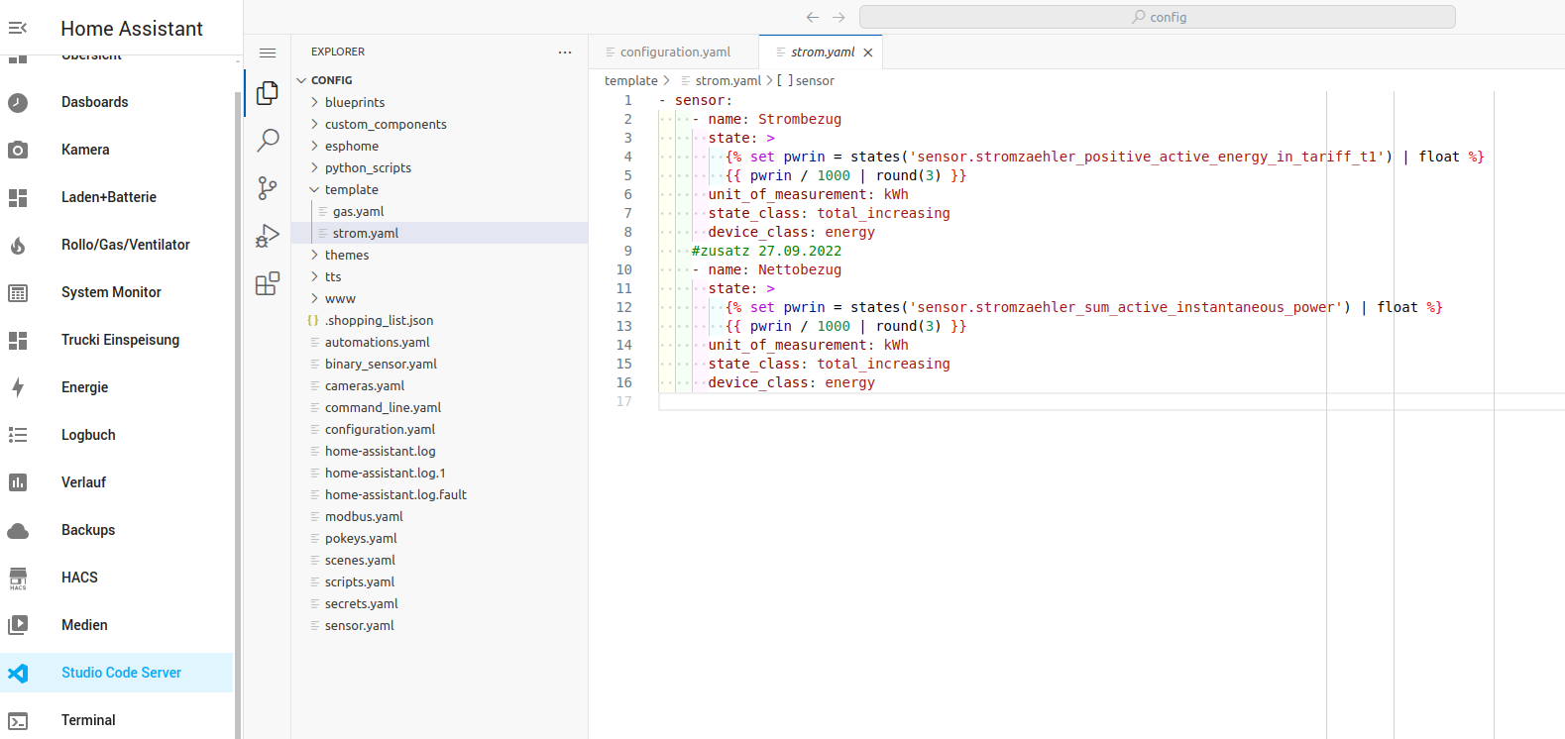Screen dimensions: 1565x739
Task: Open Kamera camera icon in sidebar
Action: point(18,150)
